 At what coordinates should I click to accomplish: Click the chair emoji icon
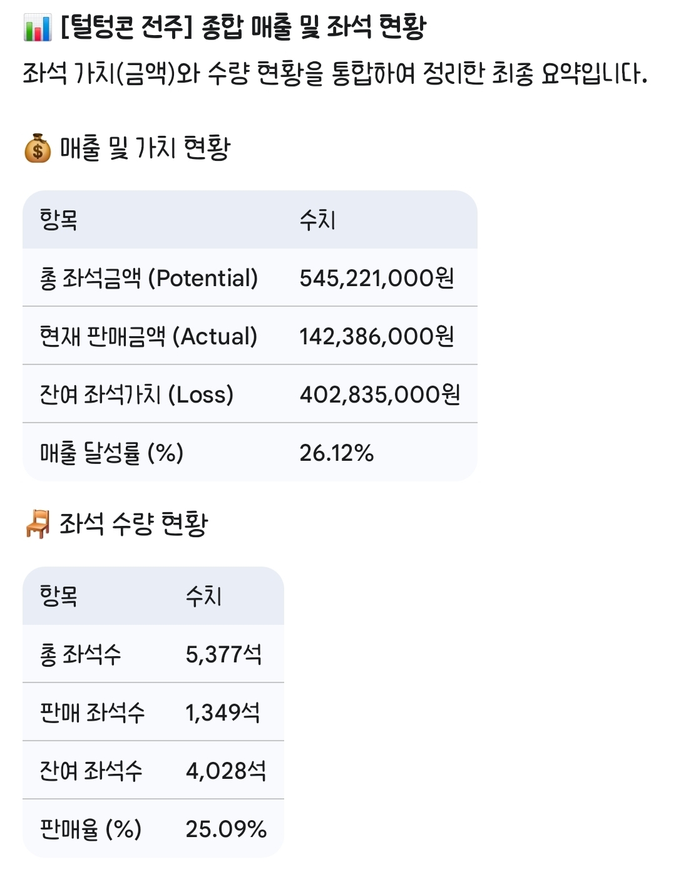click(x=38, y=524)
